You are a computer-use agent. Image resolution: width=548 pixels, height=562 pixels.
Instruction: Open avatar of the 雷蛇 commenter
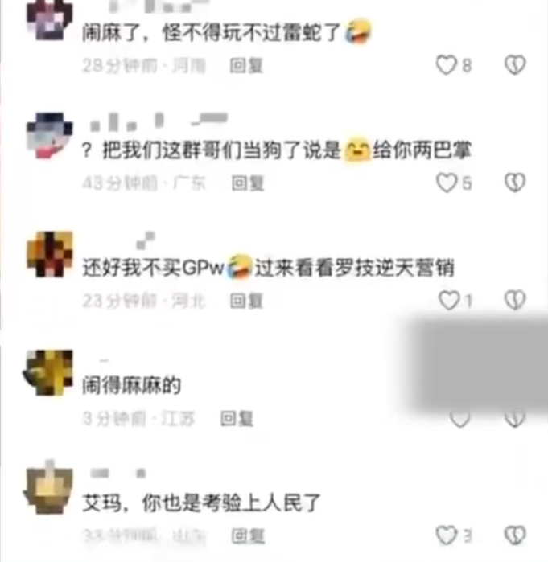50,18
